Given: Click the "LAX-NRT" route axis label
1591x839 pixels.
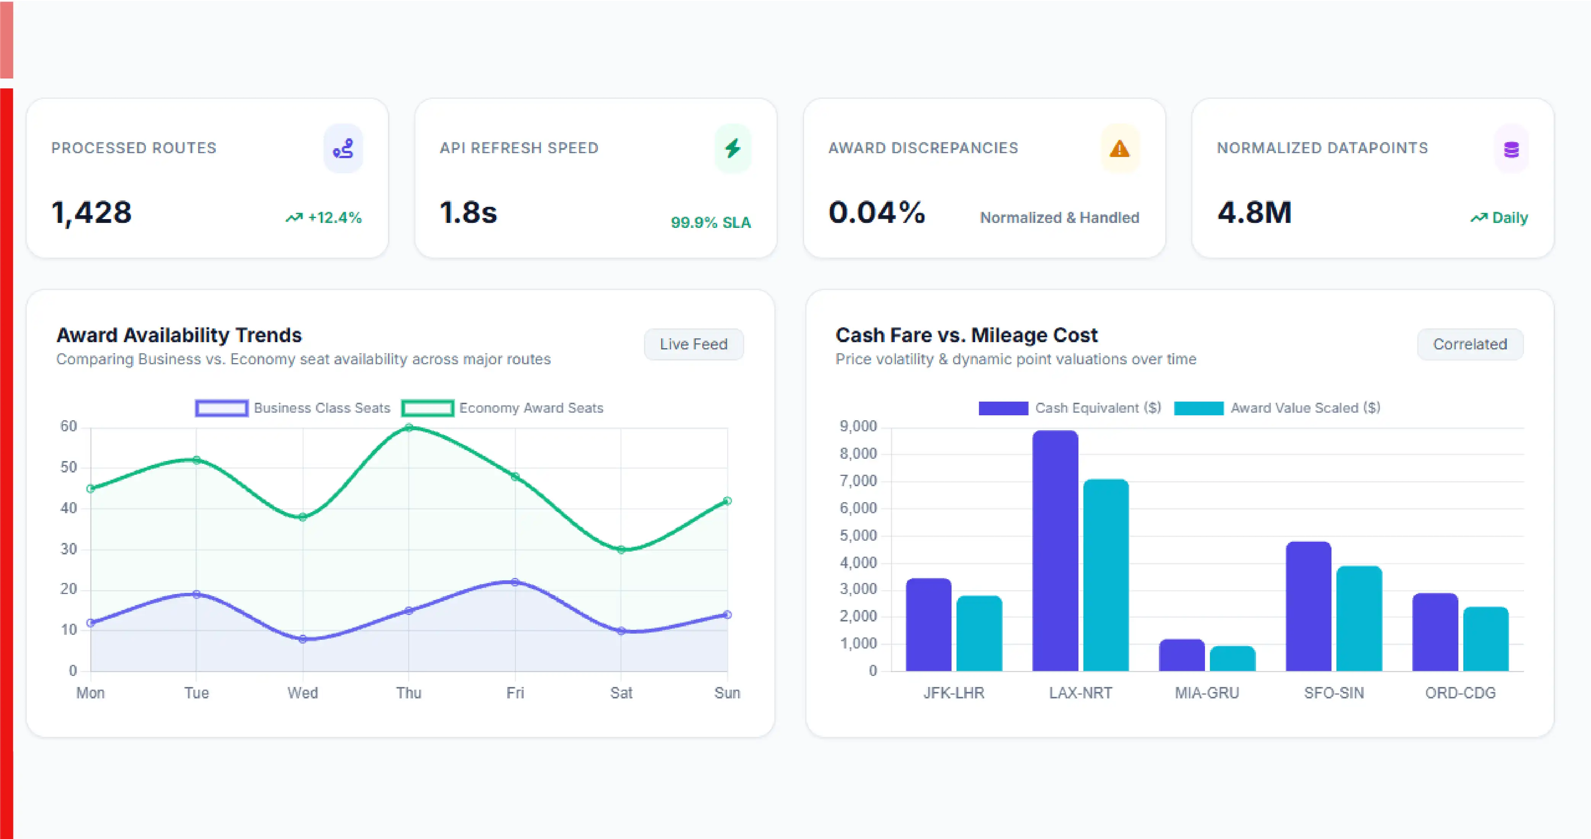Looking at the screenshot, I should (1080, 693).
